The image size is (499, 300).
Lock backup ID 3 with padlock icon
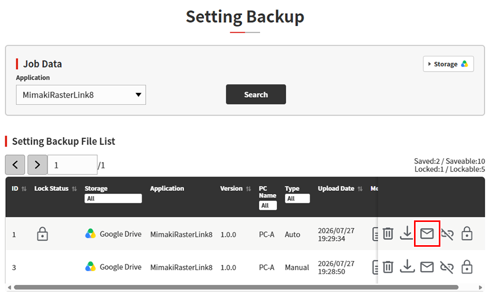click(x=467, y=266)
